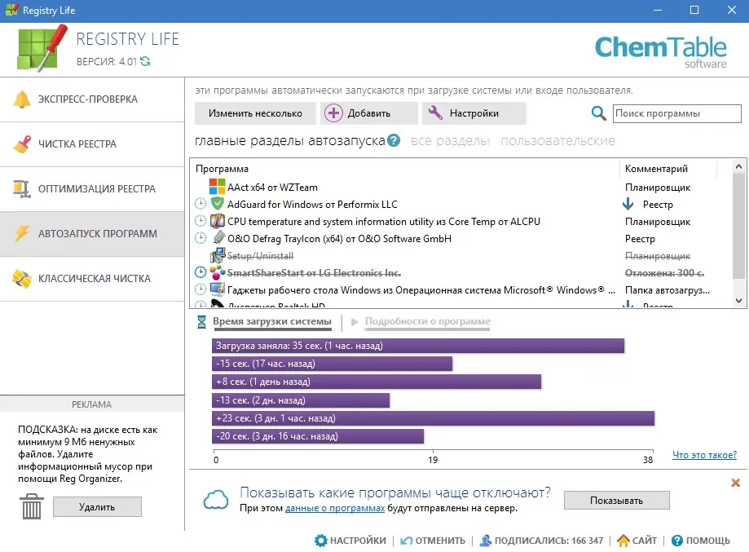749x552 pixels.
Task: Click the Загрузка заняла: 35 сек. bar
Action: point(418,346)
